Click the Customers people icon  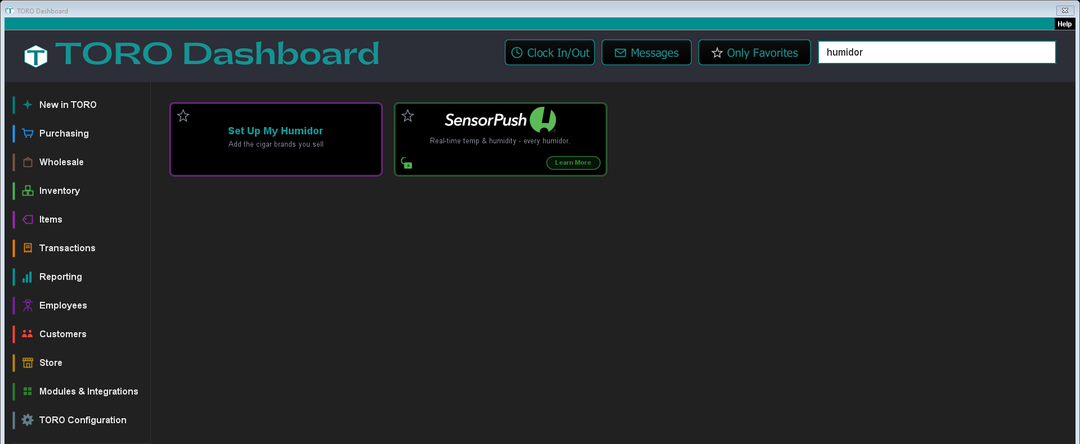pos(27,334)
